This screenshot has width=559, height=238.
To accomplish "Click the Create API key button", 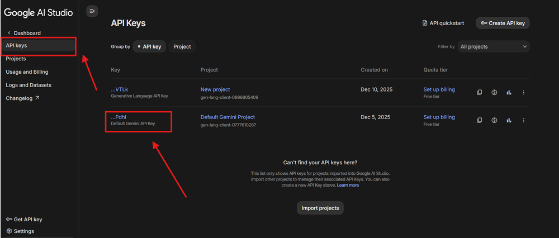I will [503, 23].
